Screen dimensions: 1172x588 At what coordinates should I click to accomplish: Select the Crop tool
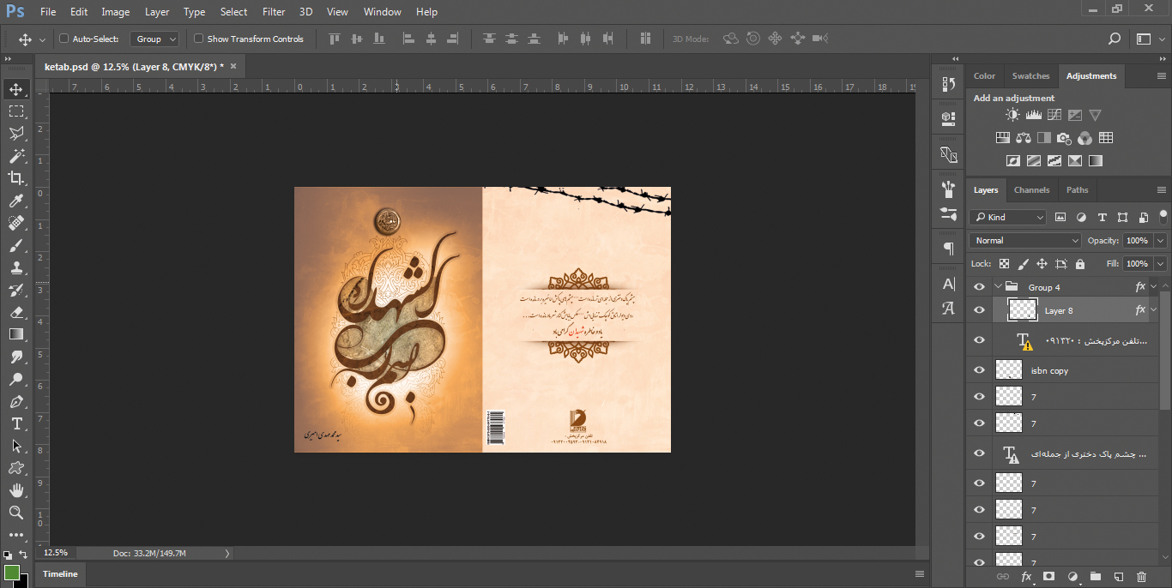pyautogui.click(x=16, y=178)
